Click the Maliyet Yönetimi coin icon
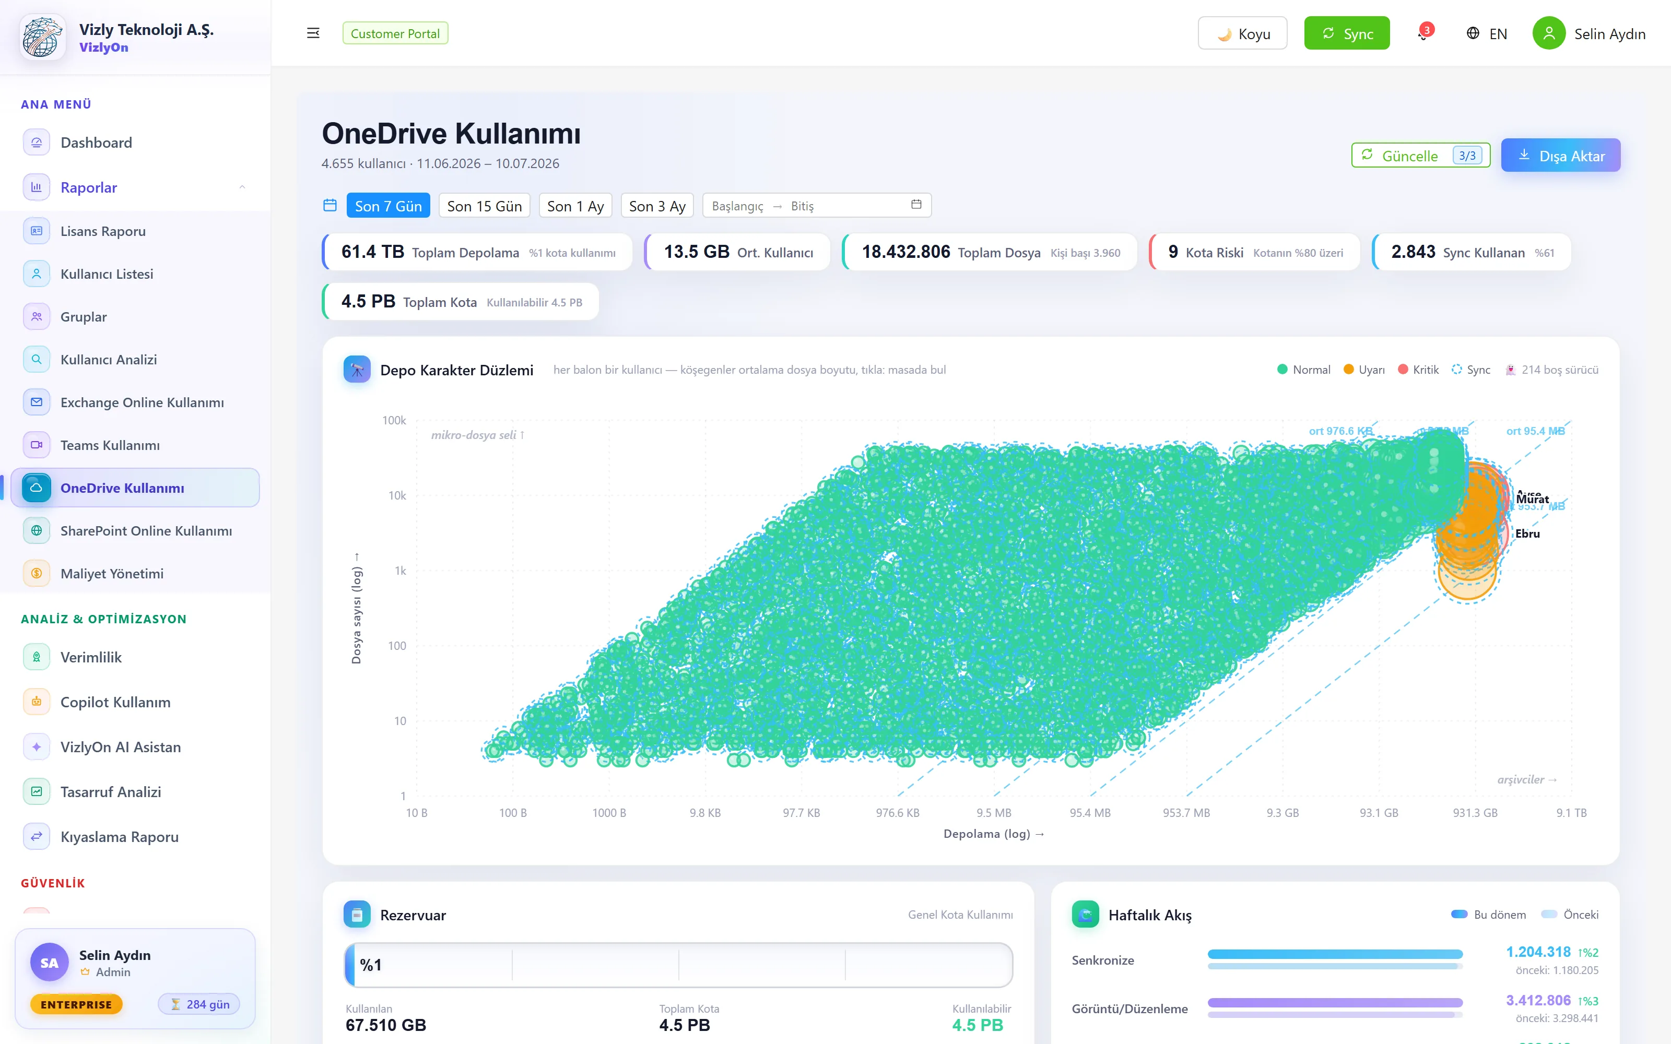The height and width of the screenshot is (1044, 1671). 37,573
